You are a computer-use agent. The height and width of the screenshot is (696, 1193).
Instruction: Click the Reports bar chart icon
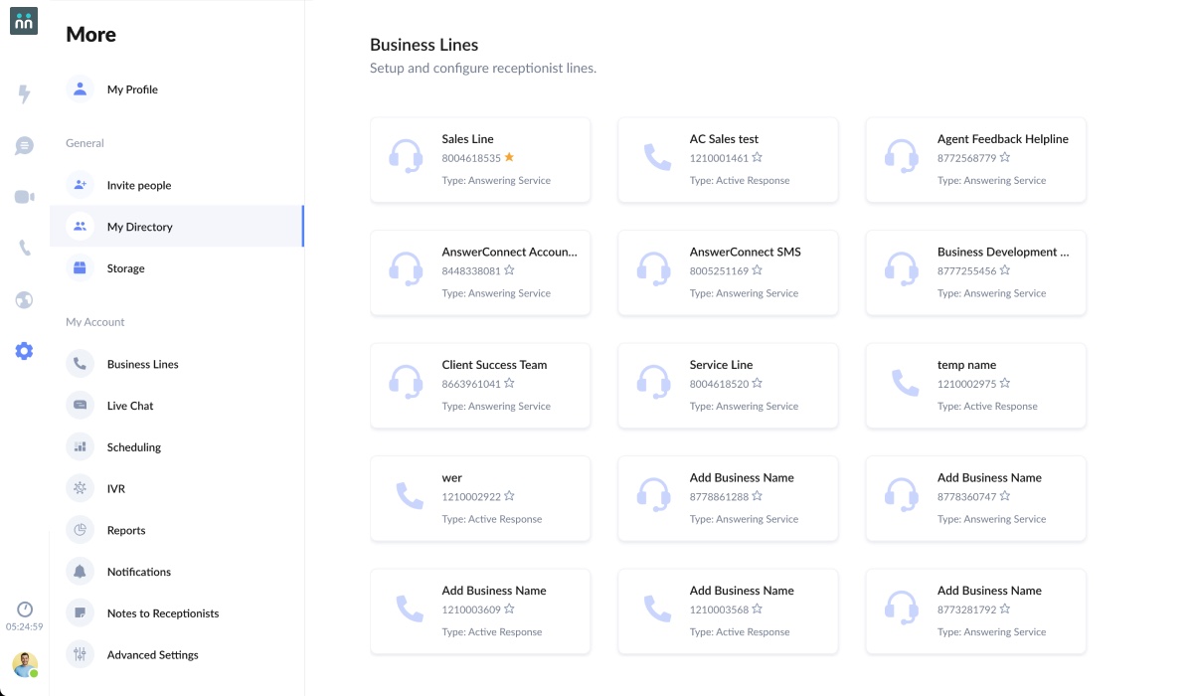[80, 529]
